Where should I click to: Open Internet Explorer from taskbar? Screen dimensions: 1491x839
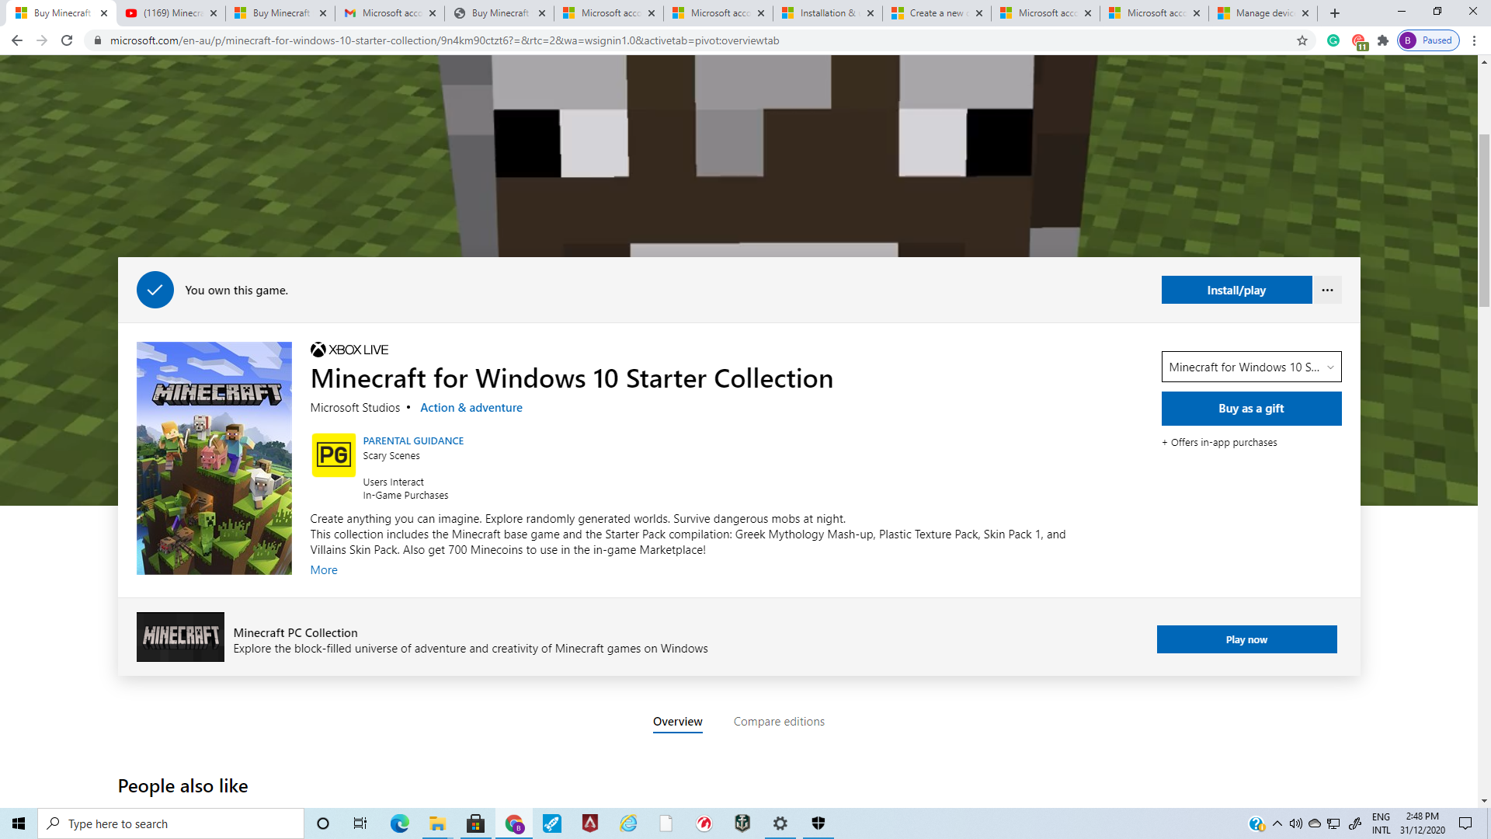point(628,823)
